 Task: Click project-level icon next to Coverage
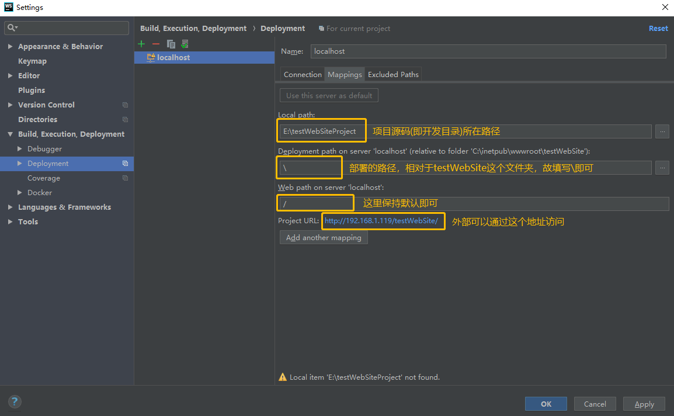125,178
